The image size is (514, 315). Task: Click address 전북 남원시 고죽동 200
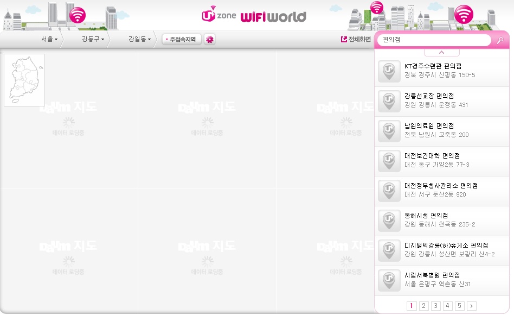436,135
